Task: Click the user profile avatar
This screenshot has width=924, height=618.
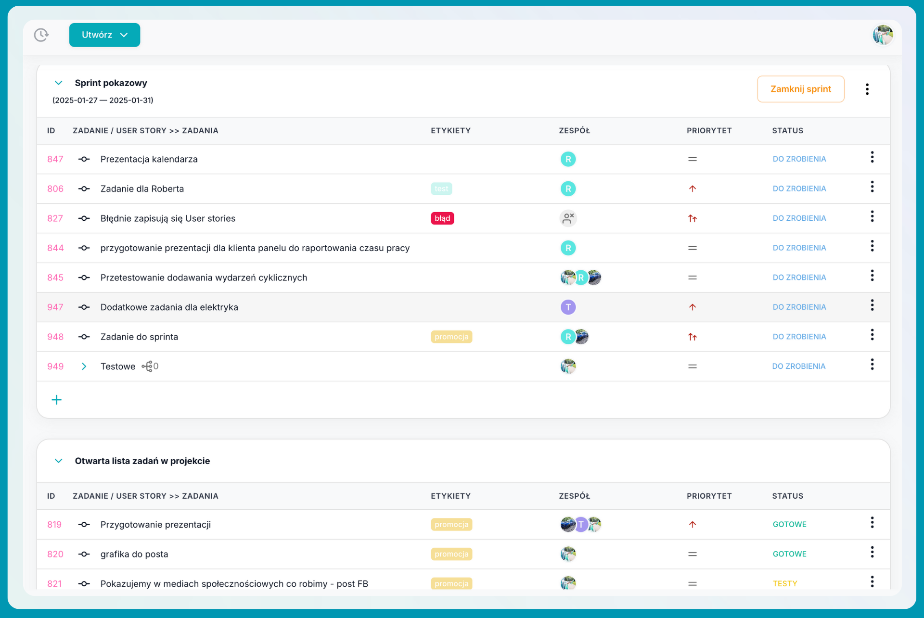Action: tap(883, 35)
